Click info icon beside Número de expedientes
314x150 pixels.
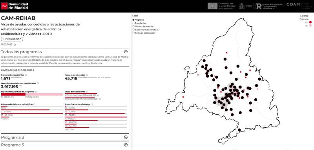(26, 75)
